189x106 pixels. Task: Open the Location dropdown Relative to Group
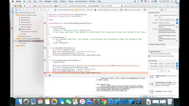[x=168, y=23]
